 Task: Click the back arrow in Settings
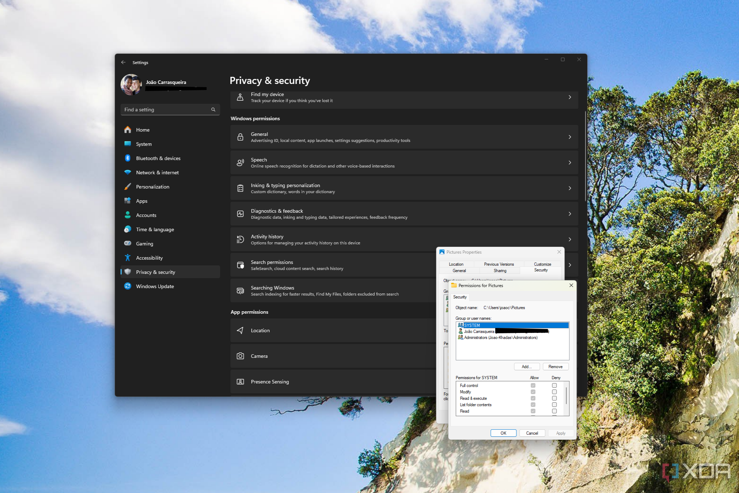tap(123, 62)
